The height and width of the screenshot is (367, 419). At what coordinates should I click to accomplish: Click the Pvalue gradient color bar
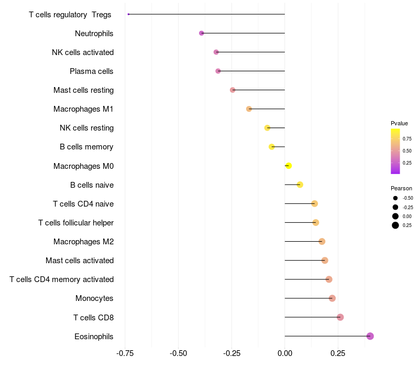pyautogui.click(x=395, y=151)
